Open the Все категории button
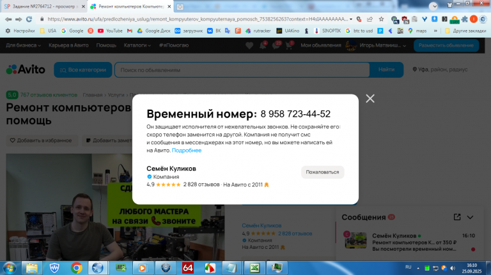 (x=83, y=70)
